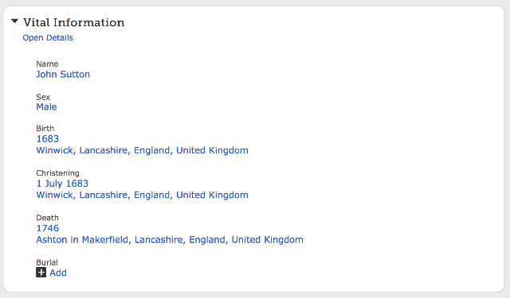
Task: Click the plus icon under Burial
Action: point(41,273)
